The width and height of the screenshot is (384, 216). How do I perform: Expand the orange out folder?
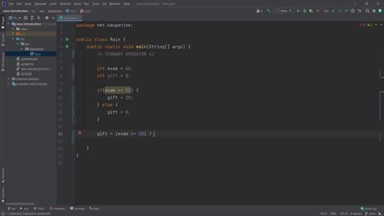13,34
